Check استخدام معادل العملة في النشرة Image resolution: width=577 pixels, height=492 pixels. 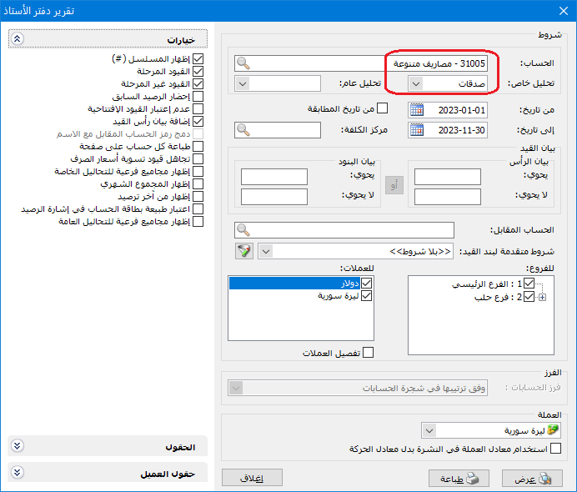click(x=555, y=448)
